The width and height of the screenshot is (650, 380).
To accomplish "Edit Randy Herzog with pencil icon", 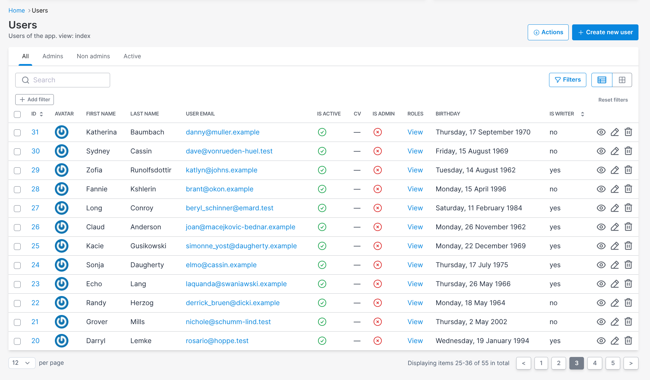I will tap(614, 303).
